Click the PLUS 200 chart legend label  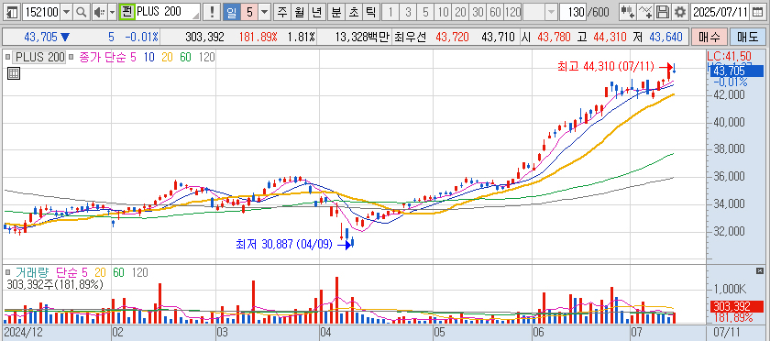[x=39, y=58]
